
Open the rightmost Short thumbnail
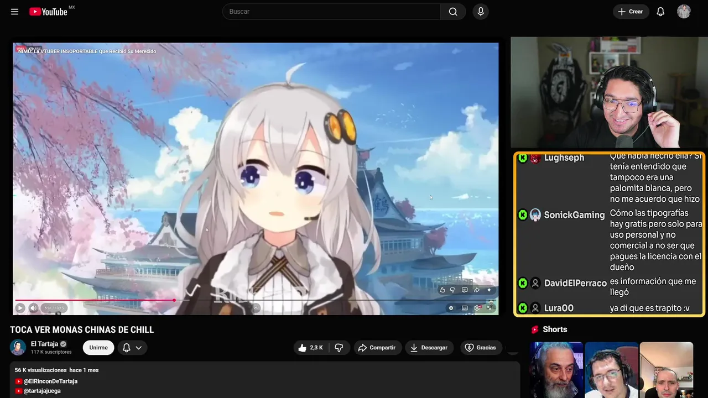point(667,370)
